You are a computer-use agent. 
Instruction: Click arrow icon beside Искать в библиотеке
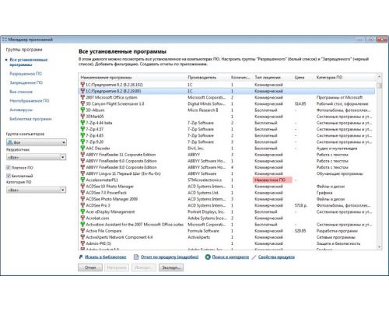click(81, 257)
